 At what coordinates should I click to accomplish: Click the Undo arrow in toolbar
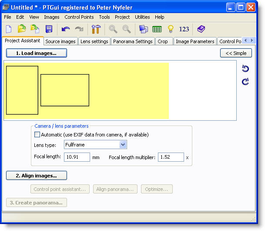click(66, 29)
